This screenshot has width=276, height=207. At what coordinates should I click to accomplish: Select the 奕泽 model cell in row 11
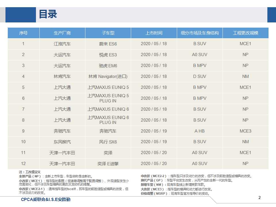pyautogui.click(x=108, y=153)
